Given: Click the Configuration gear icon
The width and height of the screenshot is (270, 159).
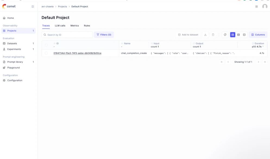Looking at the screenshot, I should [4, 80].
